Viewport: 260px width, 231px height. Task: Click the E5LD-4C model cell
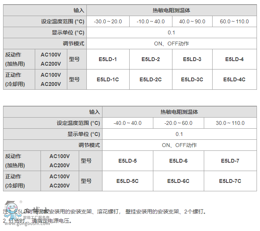tap(234, 79)
